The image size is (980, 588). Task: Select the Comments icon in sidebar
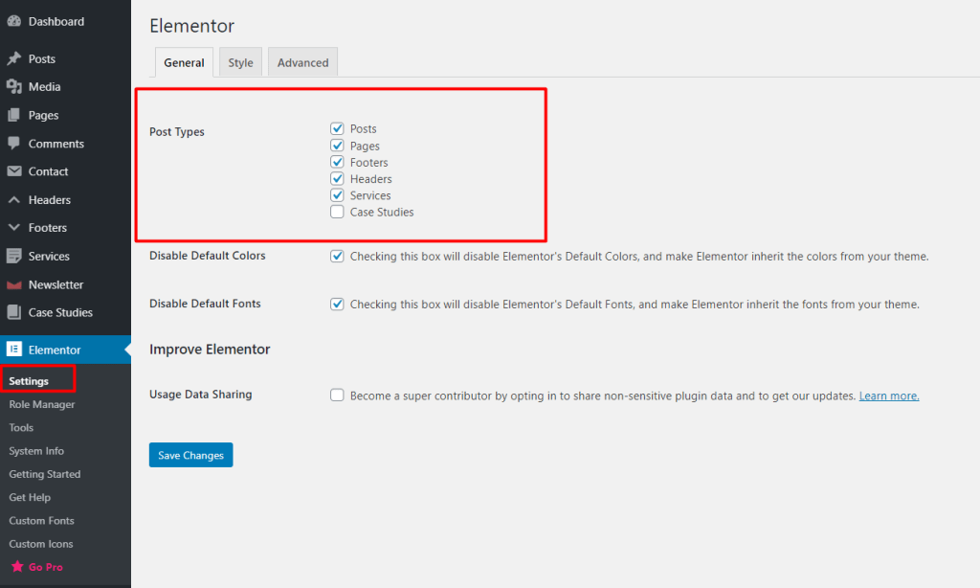coord(13,143)
